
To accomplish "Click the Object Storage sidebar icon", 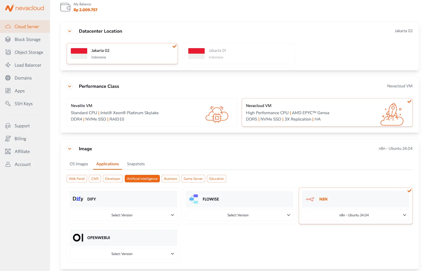I will click(8, 52).
